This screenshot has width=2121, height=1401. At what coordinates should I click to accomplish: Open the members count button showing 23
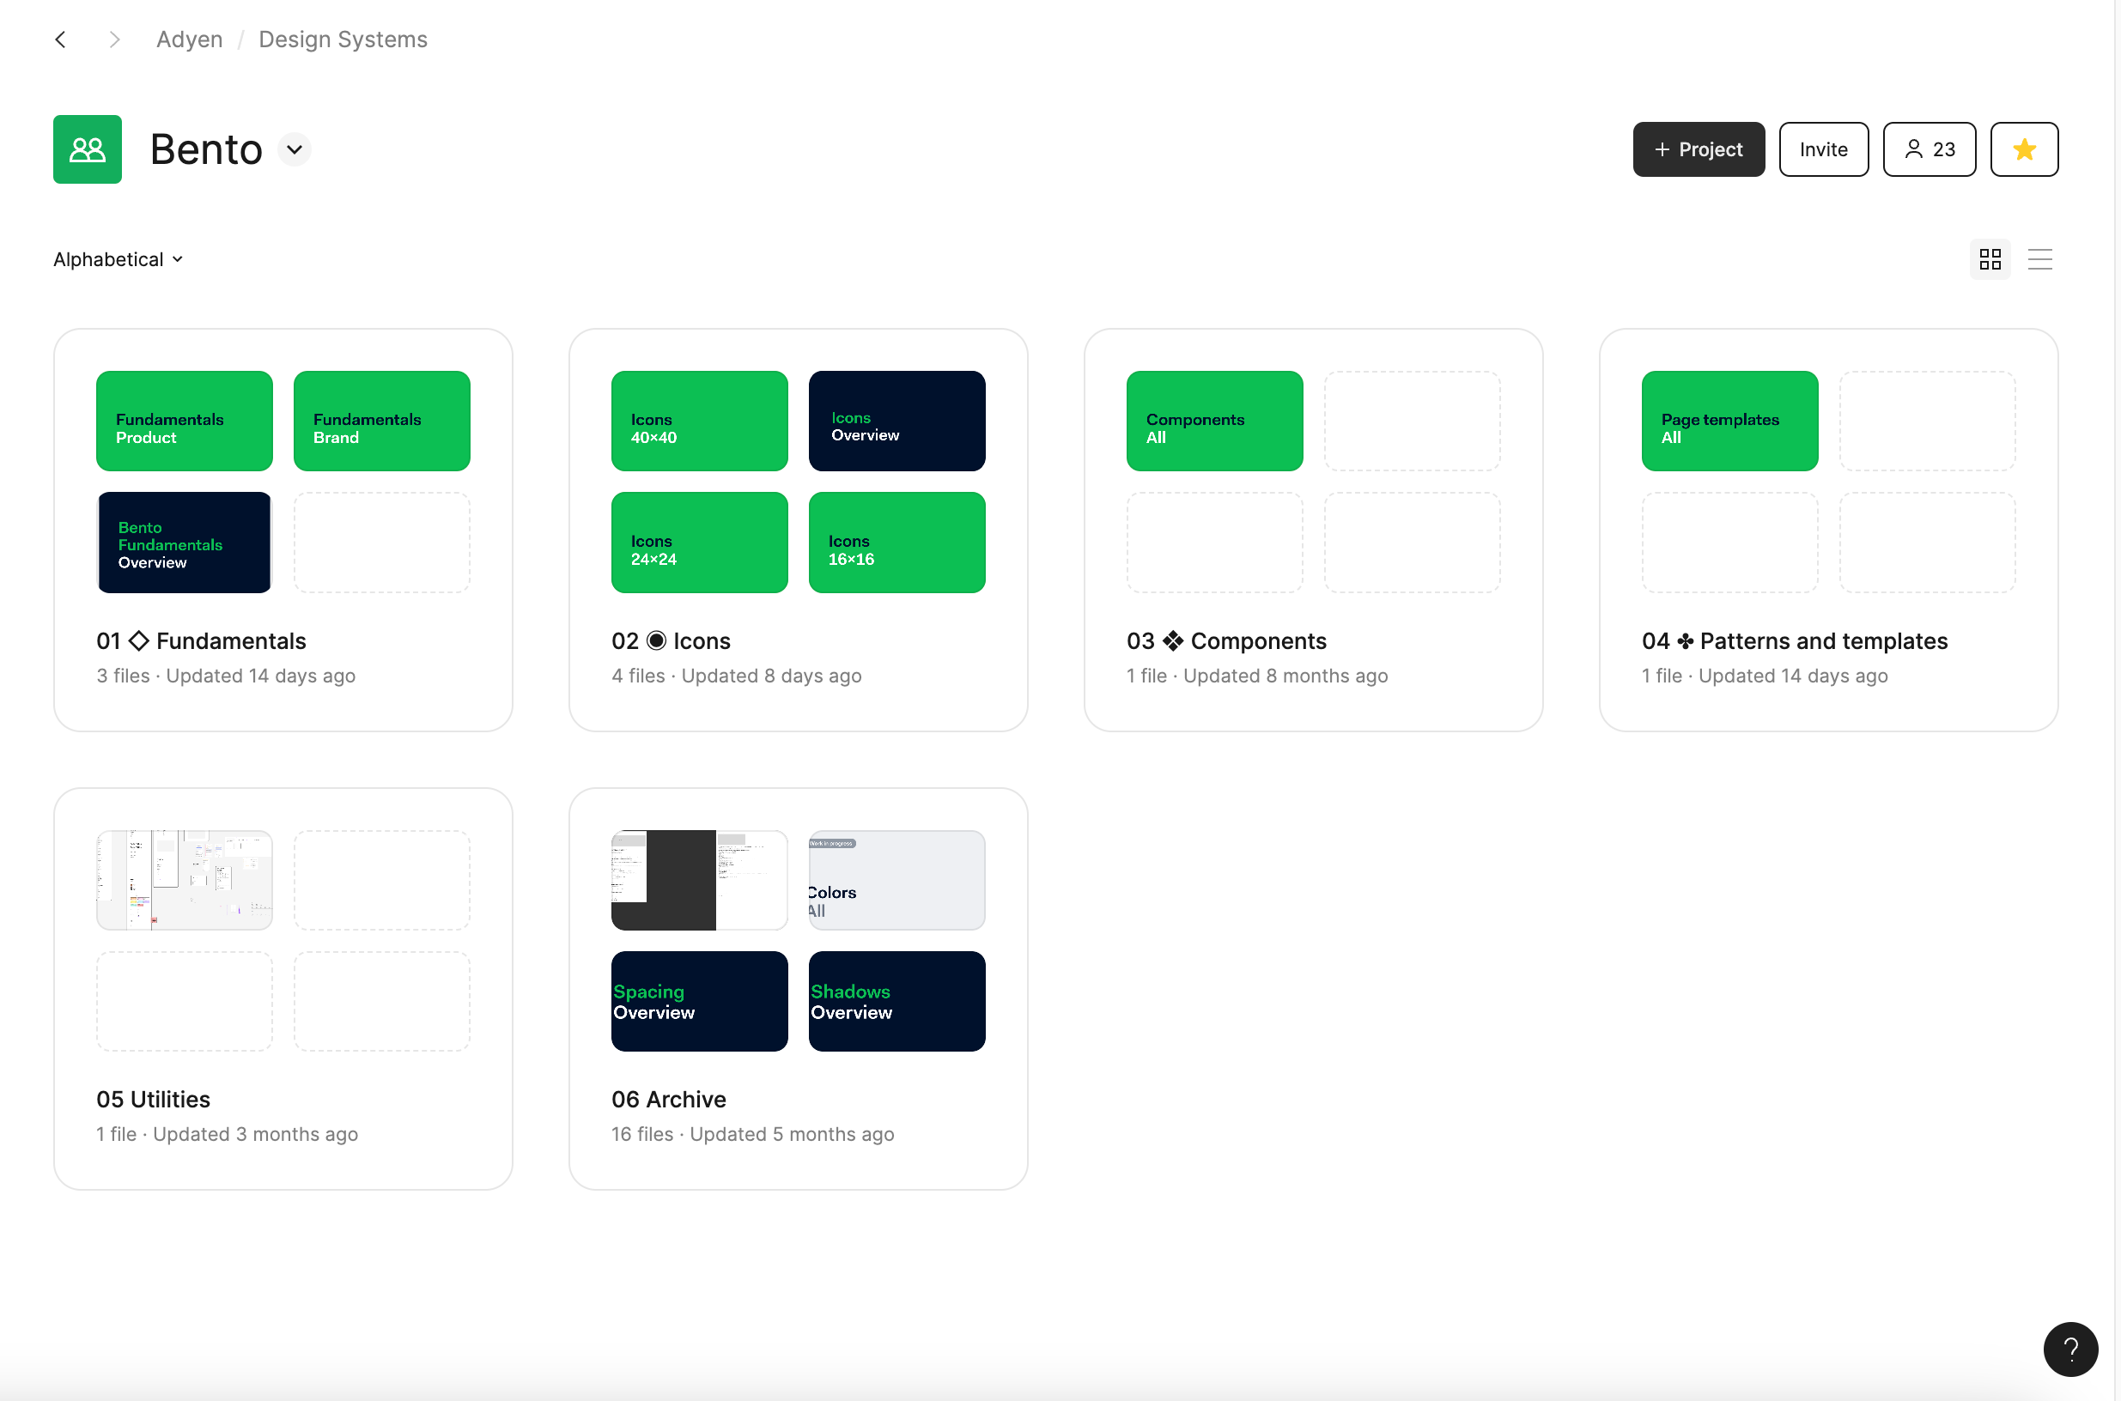tap(1929, 149)
